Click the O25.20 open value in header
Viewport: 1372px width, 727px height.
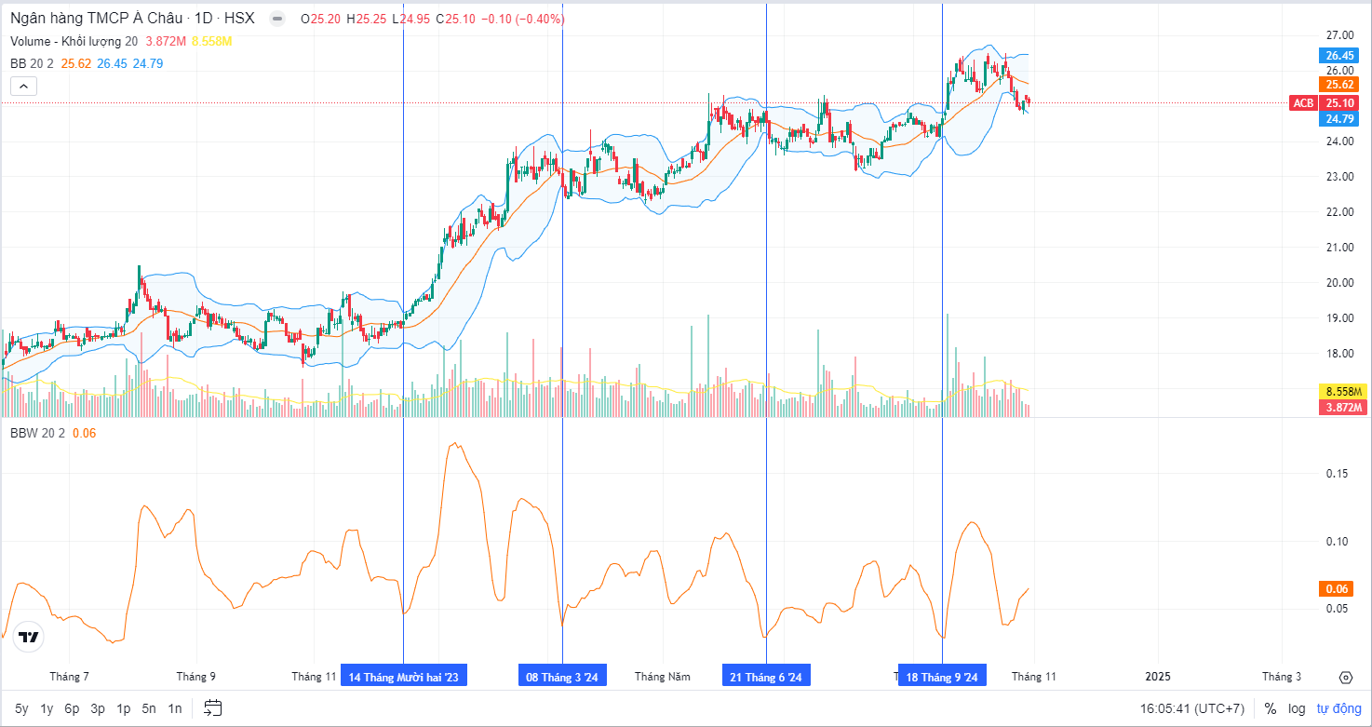(319, 19)
